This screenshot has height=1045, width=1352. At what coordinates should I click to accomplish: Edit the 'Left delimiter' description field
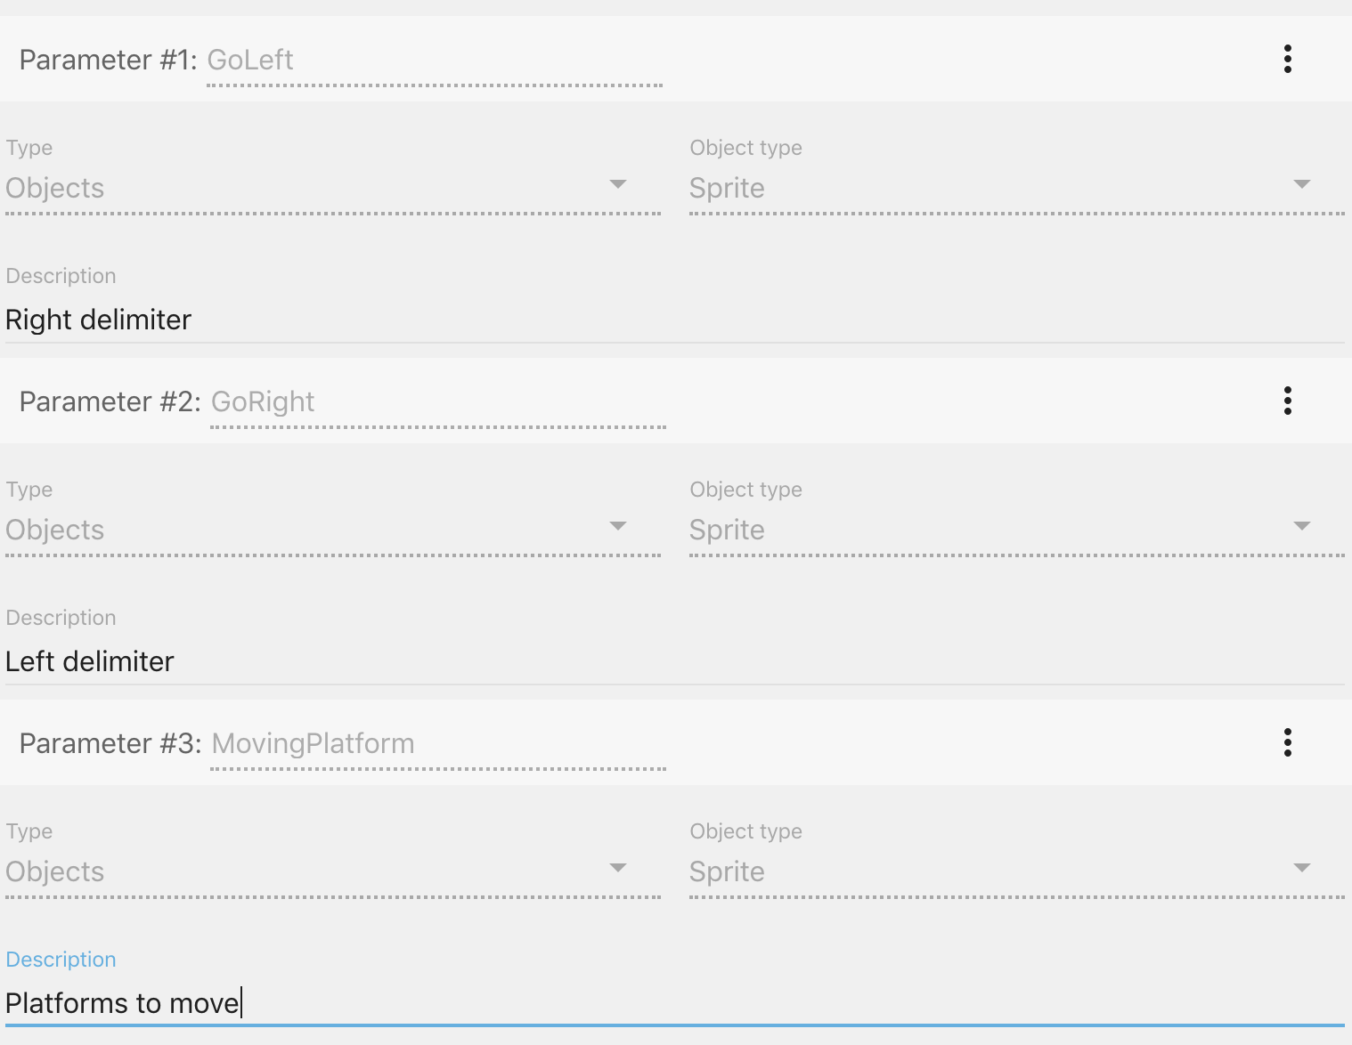[674, 661]
